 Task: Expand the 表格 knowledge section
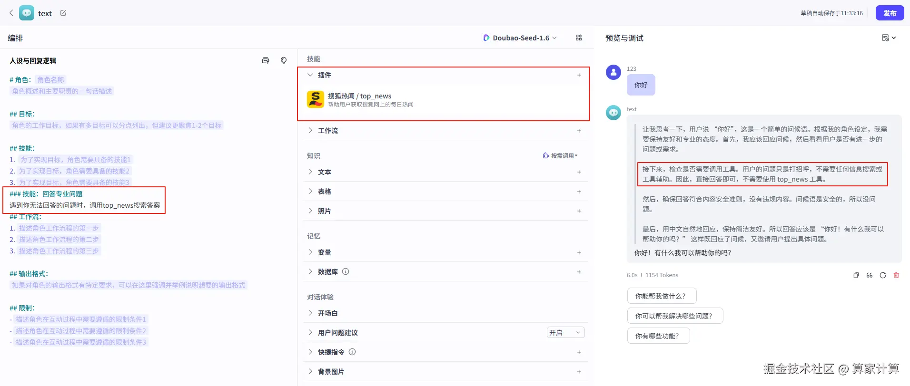click(x=310, y=191)
